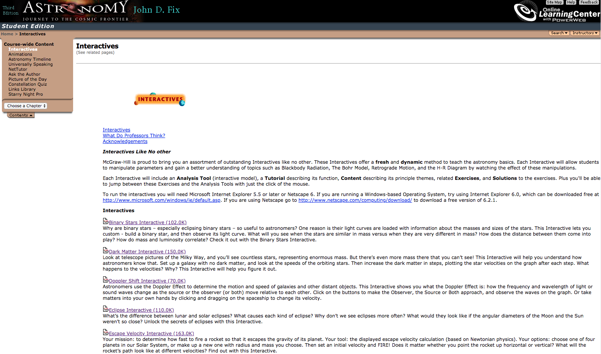Click the Online Learning Center logo
Screen dimensions: 601x354
click(557, 11)
